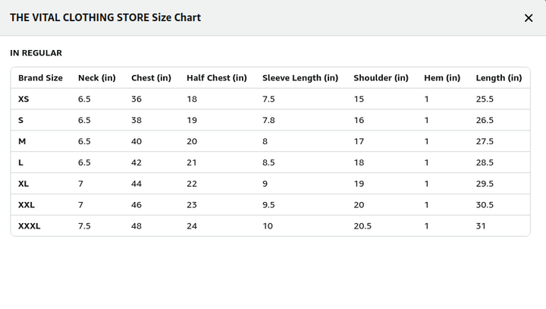Select the XXL size row label
546x309 pixels.
pyautogui.click(x=27, y=205)
